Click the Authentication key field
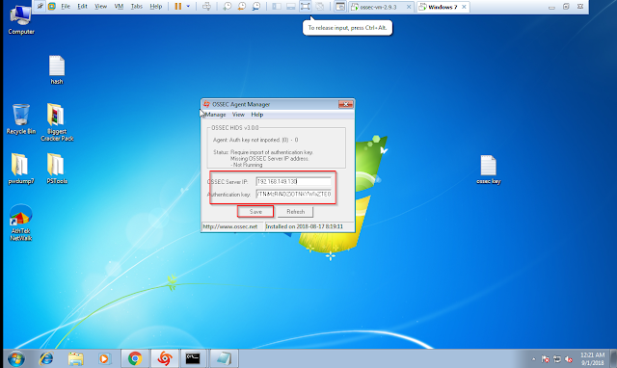The image size is (617, 368). point(293,194)
